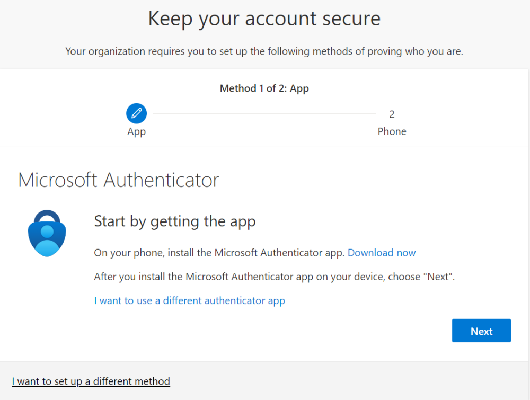This screenshot has width=530, height=400.
Task: Select the App step label
Action: tap(136, 131)
